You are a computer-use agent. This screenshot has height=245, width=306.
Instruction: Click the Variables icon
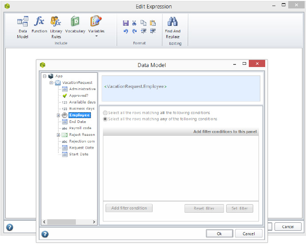coord(96,21)
